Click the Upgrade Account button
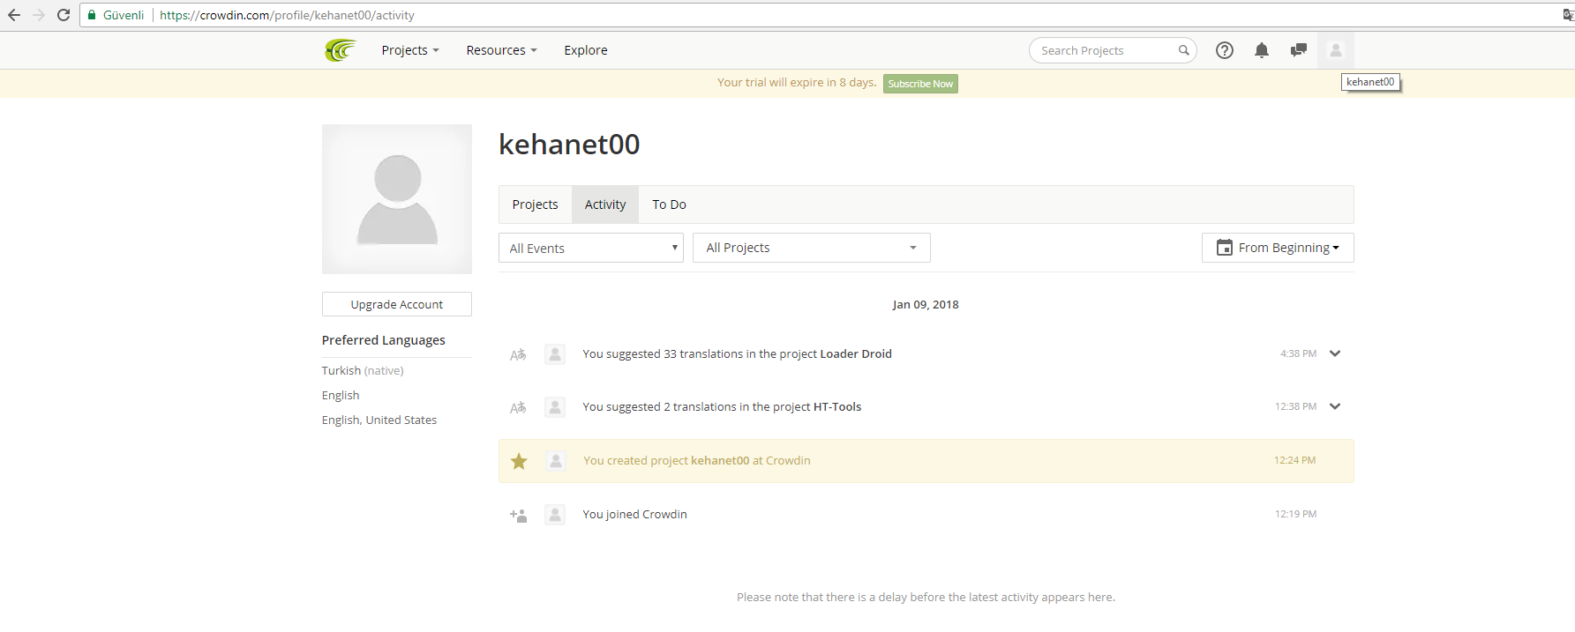1575x632 pixels. click(397, 304)
